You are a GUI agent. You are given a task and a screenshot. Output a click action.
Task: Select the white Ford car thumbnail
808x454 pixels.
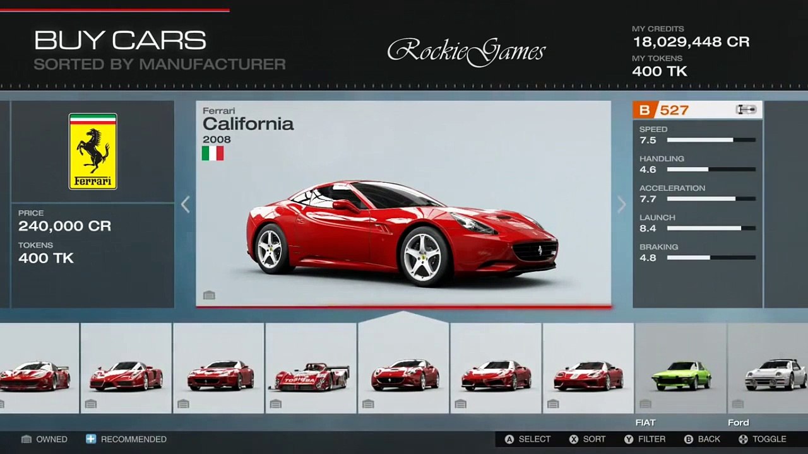click(x=768, y=368)
